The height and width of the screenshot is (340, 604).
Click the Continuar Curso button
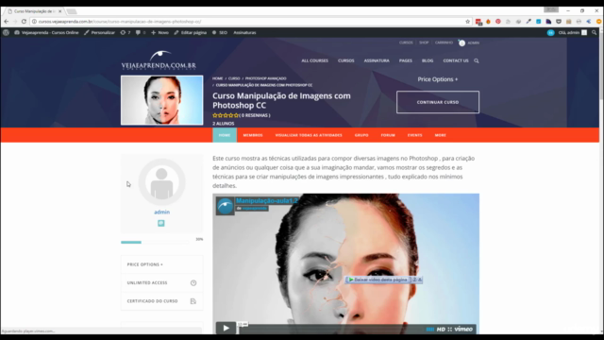click(x=438, y=102)
